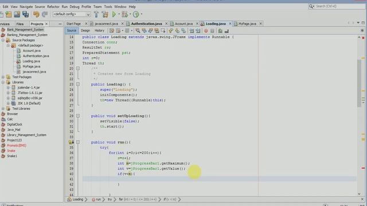Select sqlitejdbc-v056.jar library
The width and height of the screenshot is (367, 206).
30,98
